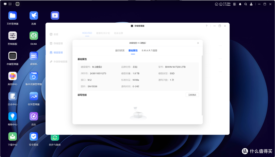Open the S.M.A.R.T.信息 tab
Screen dimensions: 275x157
pyautogui.click(x=149, y=50)
